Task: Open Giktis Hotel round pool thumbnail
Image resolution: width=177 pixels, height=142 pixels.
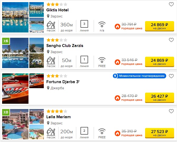Action: tap(37, 25)
